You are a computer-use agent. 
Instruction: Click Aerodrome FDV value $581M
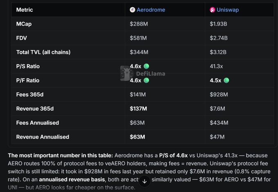pos(138,38)
